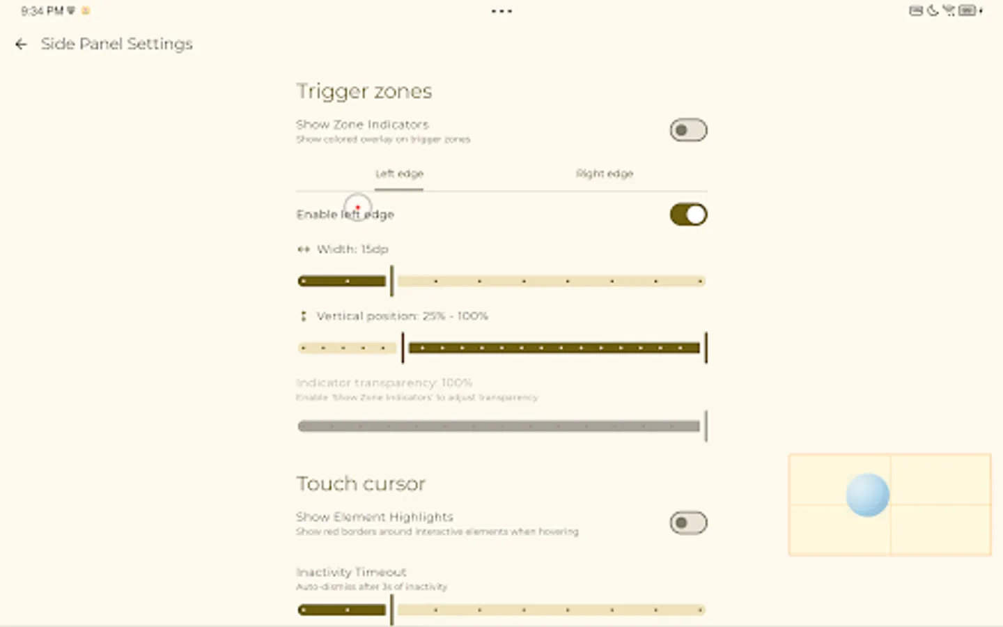Turn on Show Element Highlights
This screenshot has width=1003, height=627.
[x=687, y=522]
